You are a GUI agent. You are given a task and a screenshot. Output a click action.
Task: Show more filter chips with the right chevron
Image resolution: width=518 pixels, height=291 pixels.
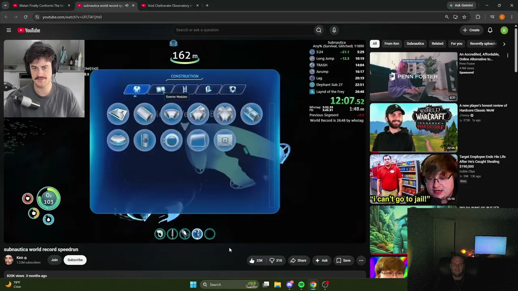tap(504, 44)
